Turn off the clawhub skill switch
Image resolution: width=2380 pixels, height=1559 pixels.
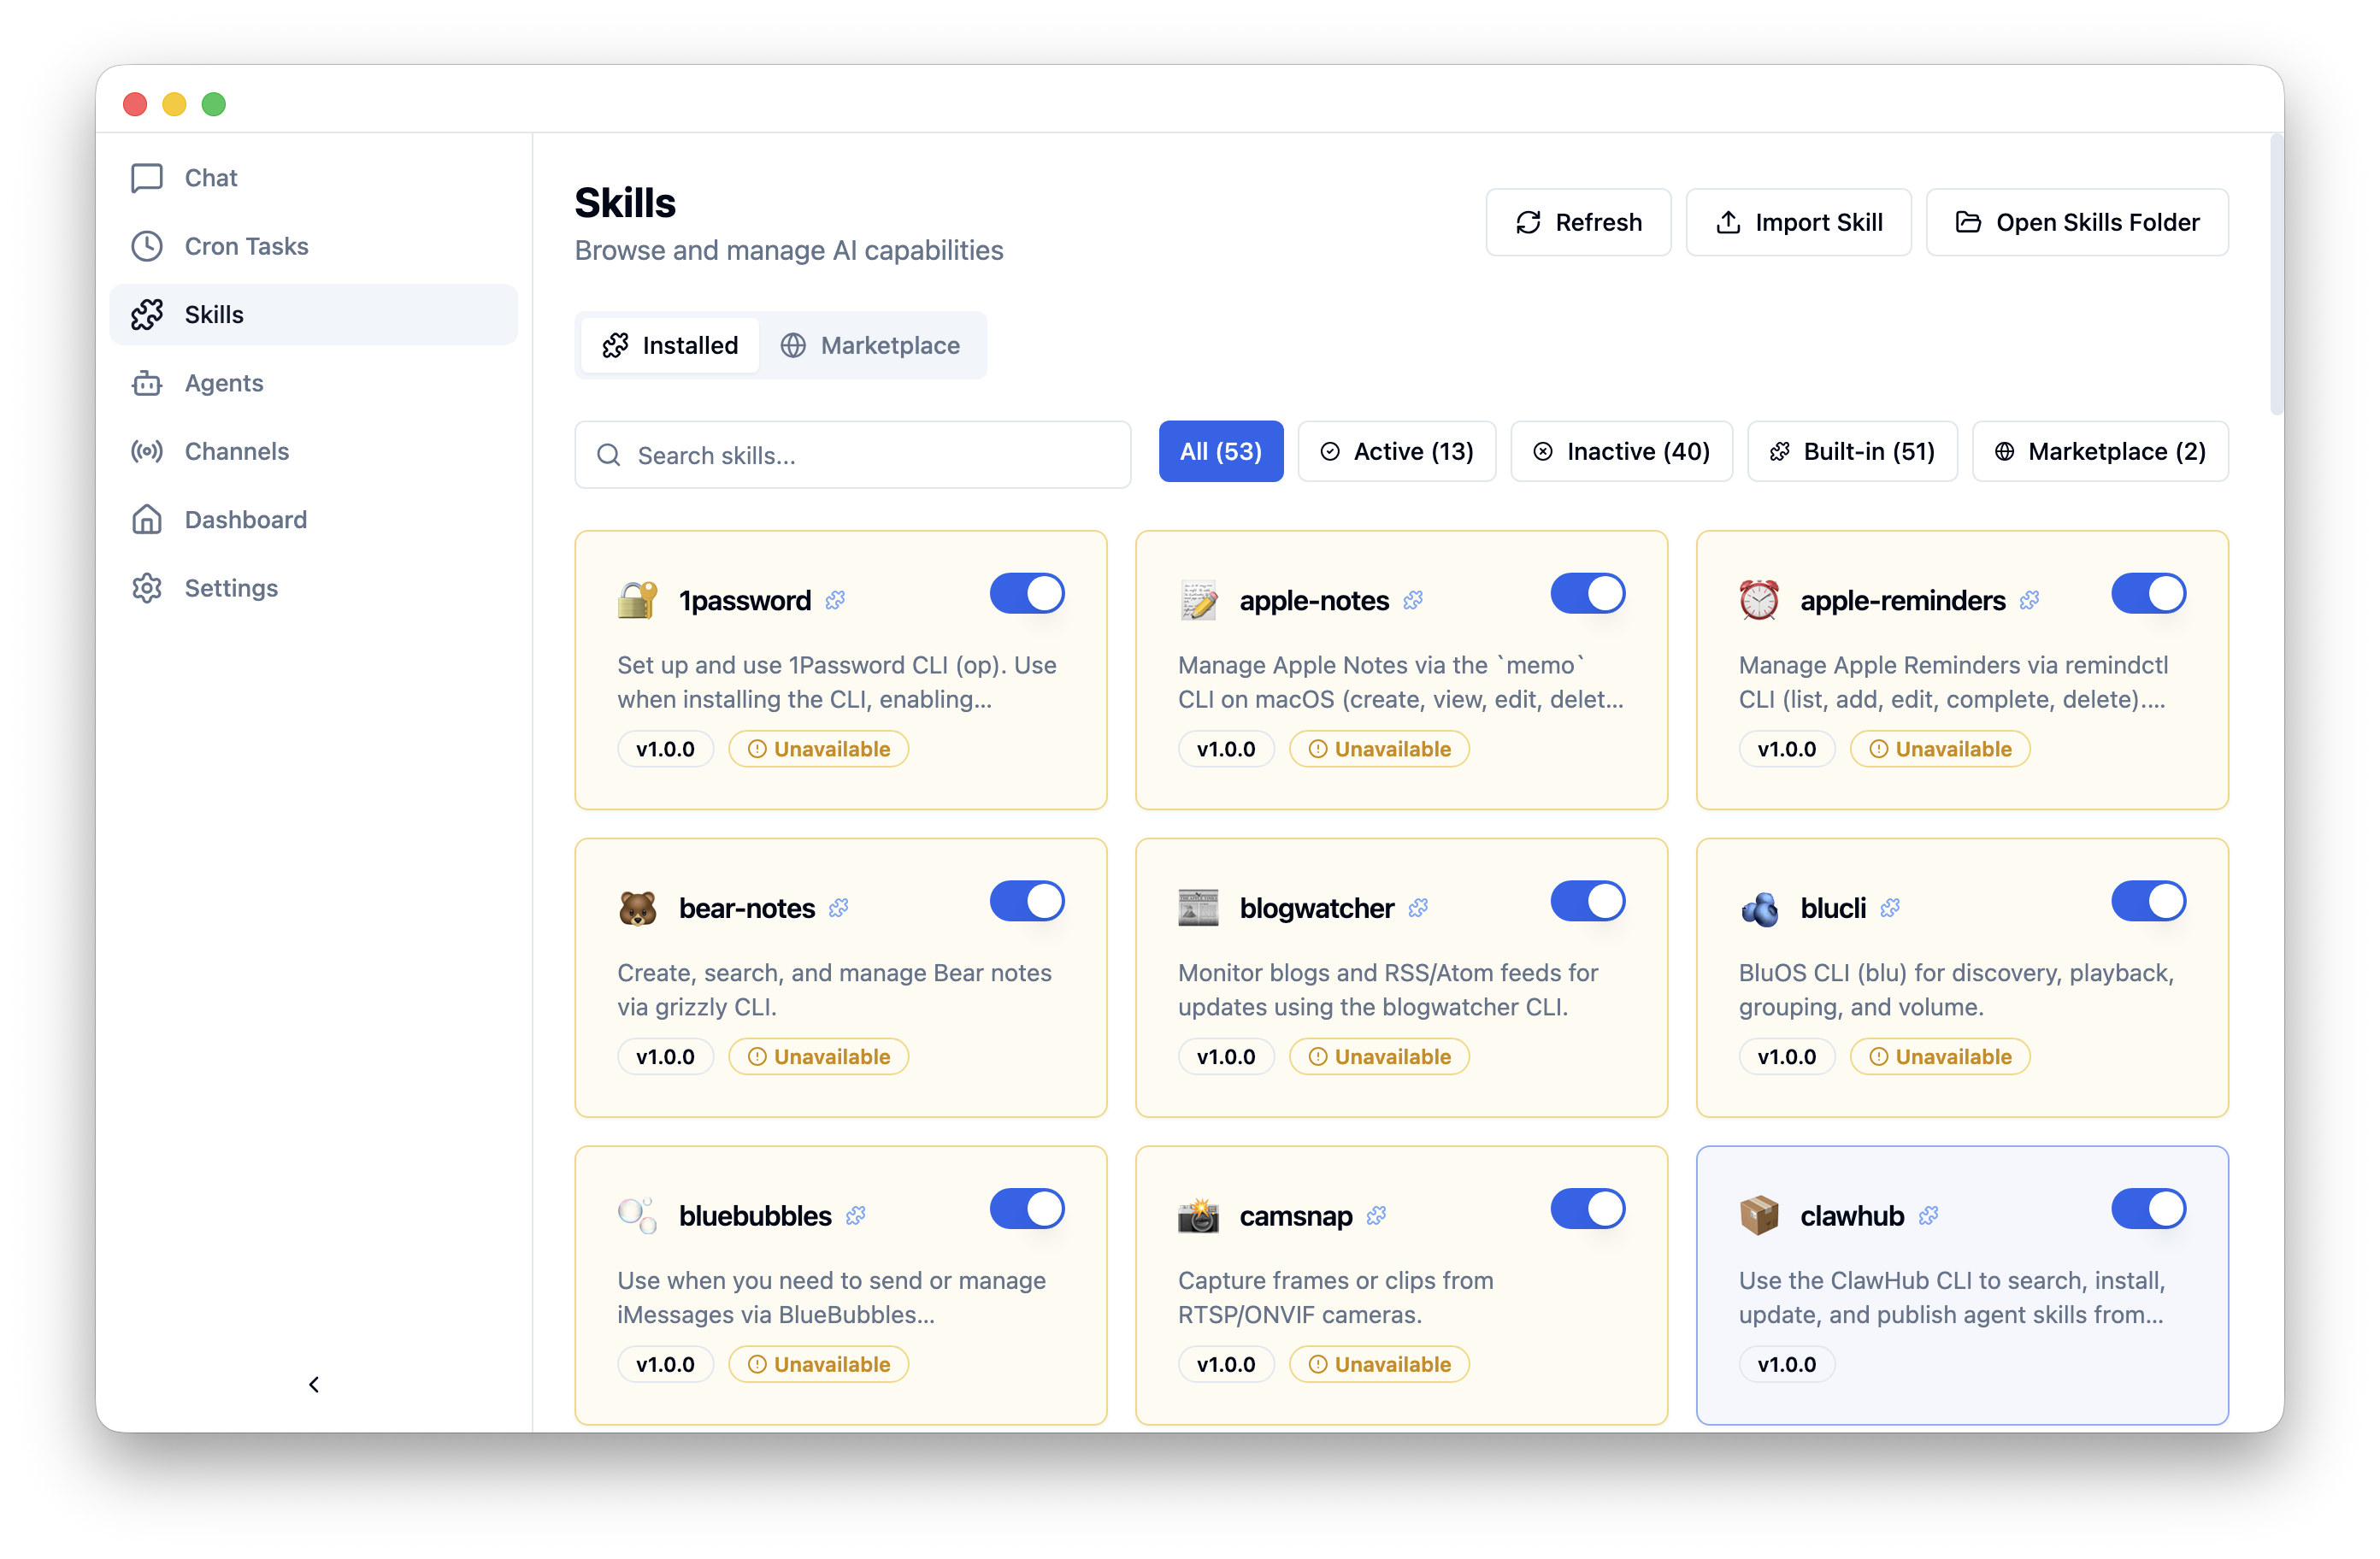point(2148,1209)
